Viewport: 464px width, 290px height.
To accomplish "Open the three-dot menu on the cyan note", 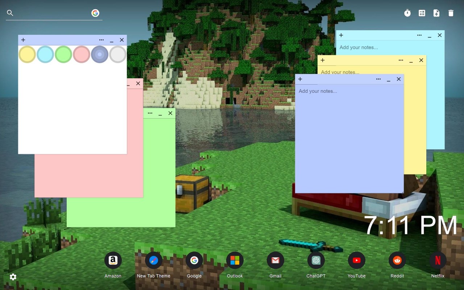I will point(419,35).
